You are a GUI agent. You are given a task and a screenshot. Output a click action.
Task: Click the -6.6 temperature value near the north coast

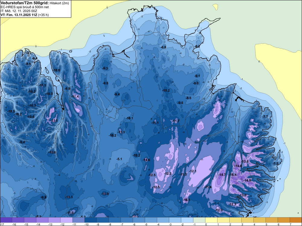tap(163, 47)
